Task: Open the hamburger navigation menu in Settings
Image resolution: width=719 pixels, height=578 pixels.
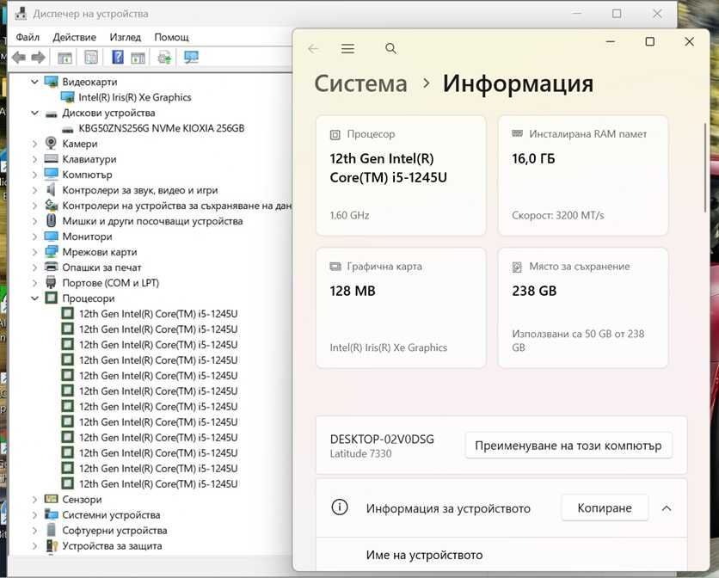Action: coord(347,49)
